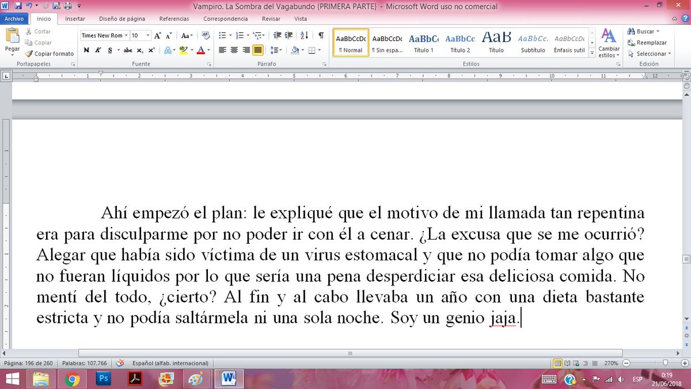Screen dimensions: 691x389
Task: Toggle underline (S) formatting
Action: click(109, 50)
